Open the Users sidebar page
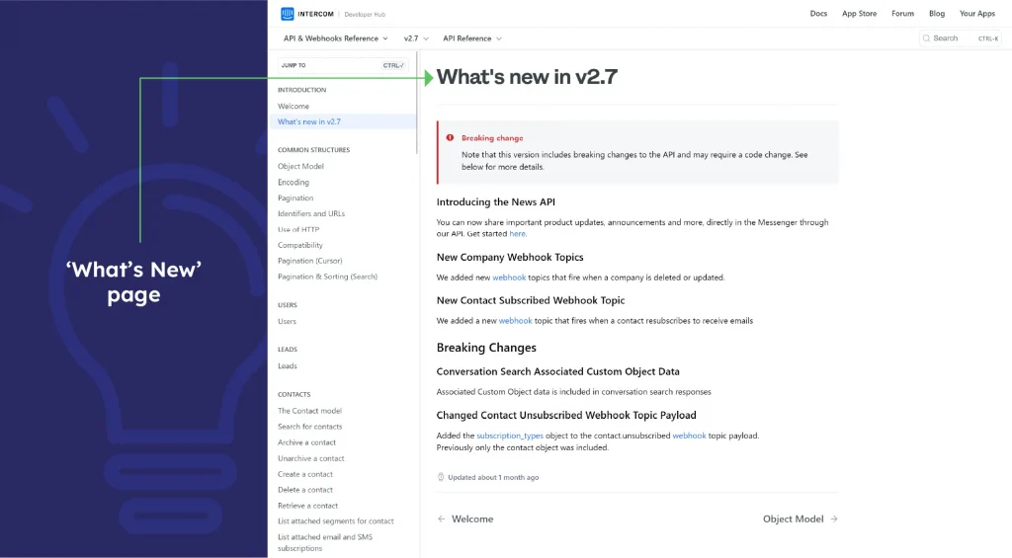The height and width of the screenshot is (558, 1012). [x=287, y=321]
